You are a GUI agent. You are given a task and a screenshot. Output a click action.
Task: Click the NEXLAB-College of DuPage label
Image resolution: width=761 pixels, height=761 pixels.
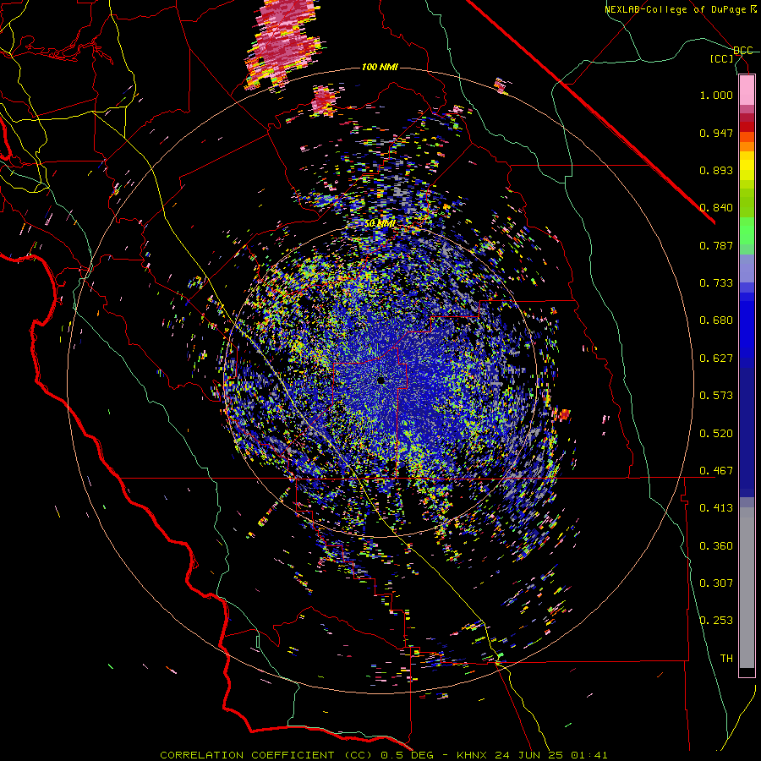(x=679, y=9)
